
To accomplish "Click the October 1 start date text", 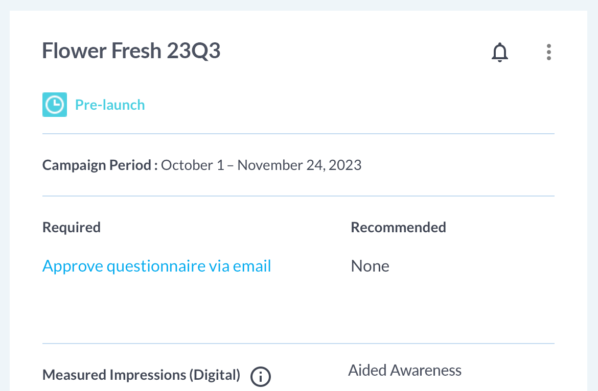I will [x=193, y=165].
